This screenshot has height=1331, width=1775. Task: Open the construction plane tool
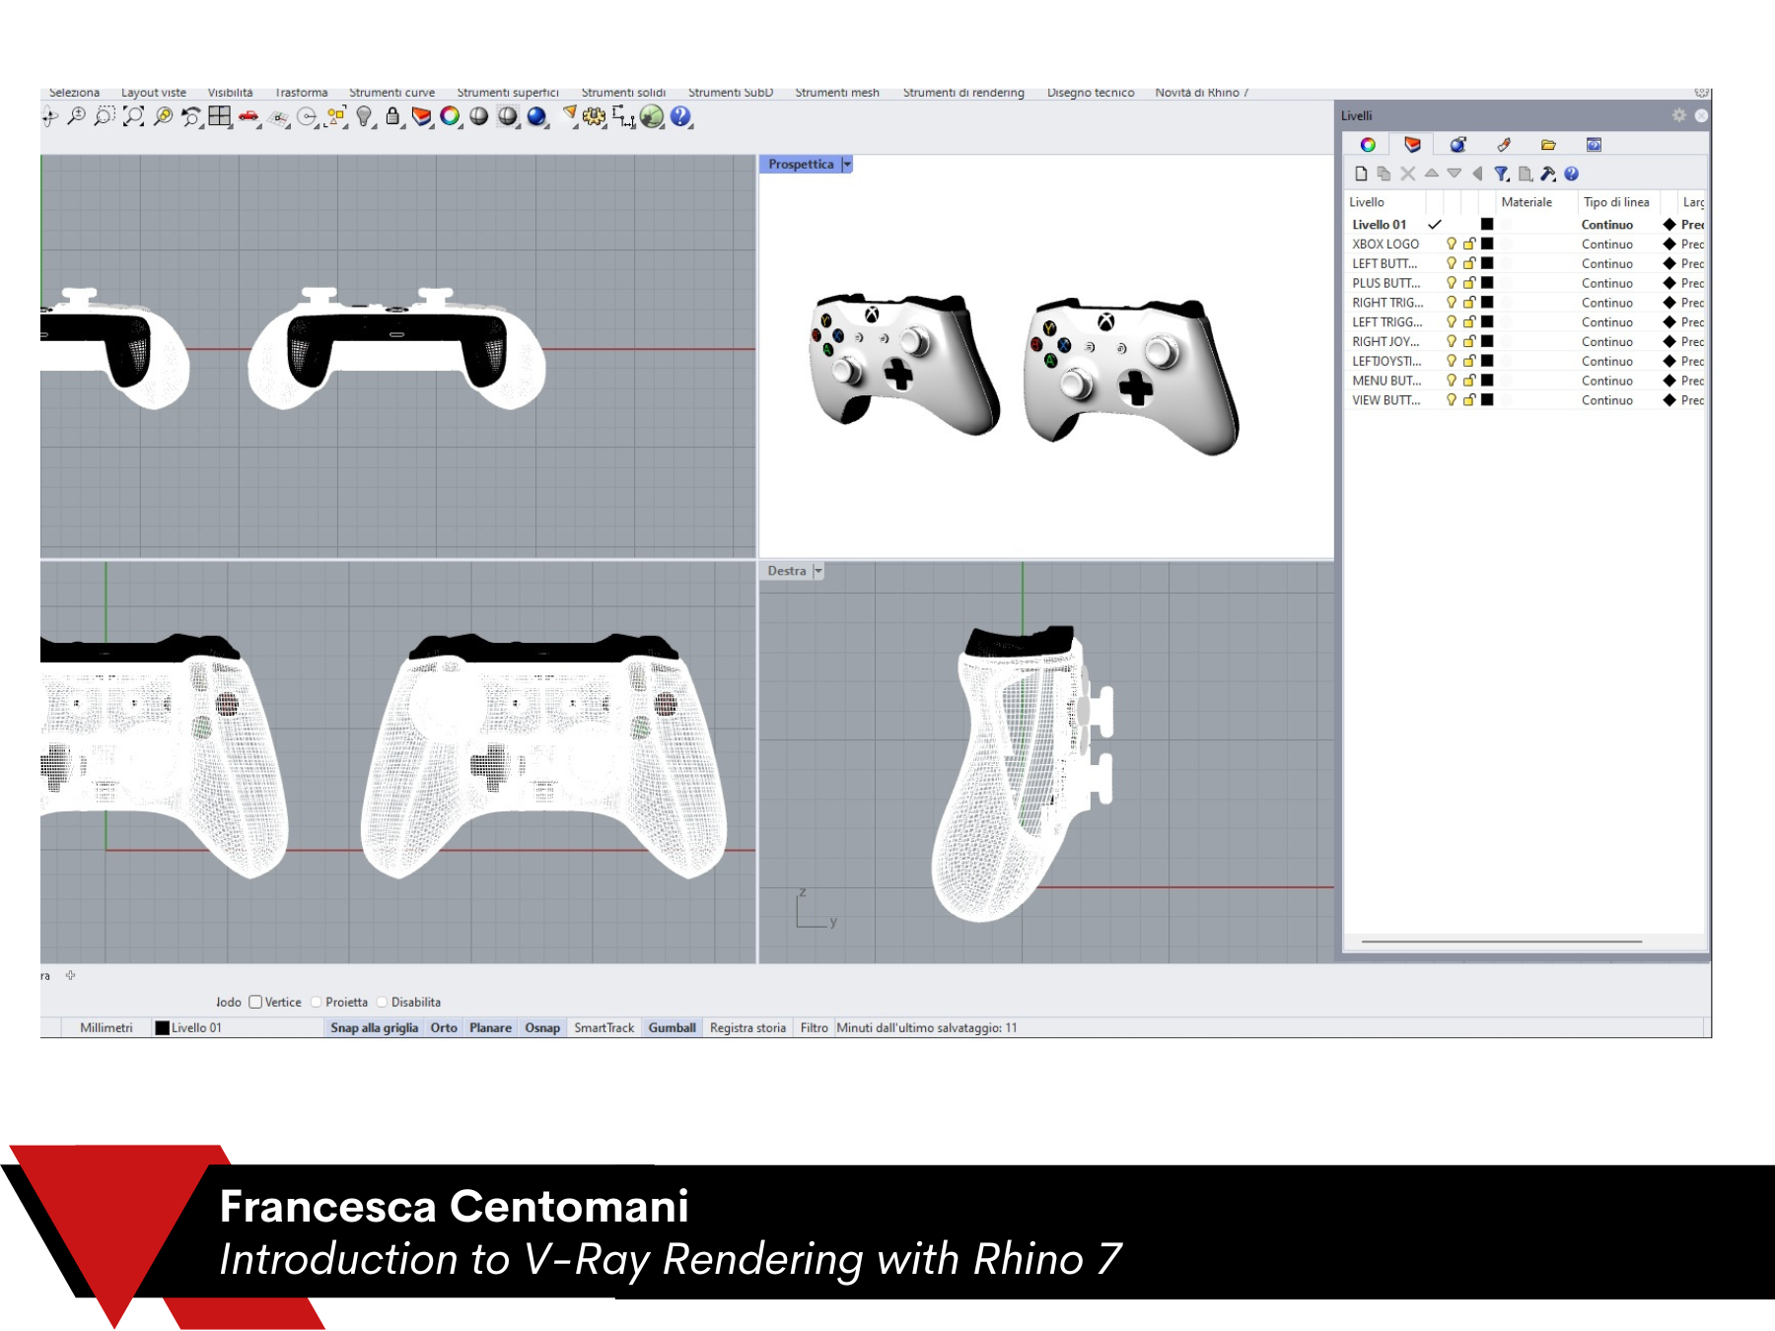(x=279, y=118)
